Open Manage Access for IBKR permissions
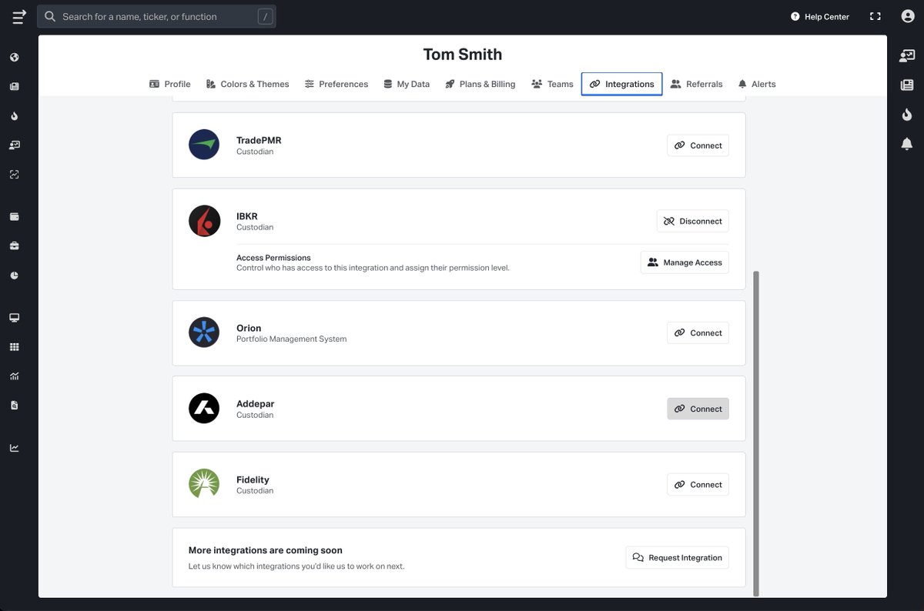 (684, 262)
